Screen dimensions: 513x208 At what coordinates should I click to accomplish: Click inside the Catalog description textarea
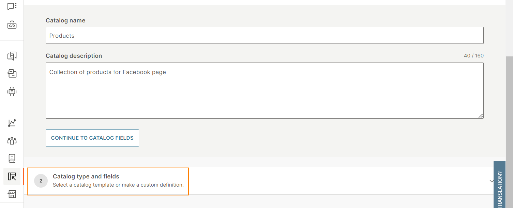(x=265, y=91)
